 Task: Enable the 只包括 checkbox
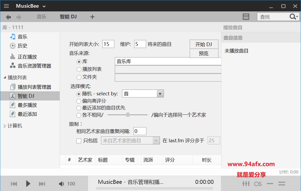point(79,141)
